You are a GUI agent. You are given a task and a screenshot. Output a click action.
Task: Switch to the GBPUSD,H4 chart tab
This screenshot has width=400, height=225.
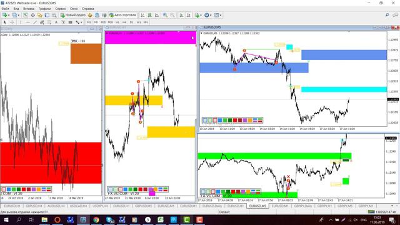34,206
